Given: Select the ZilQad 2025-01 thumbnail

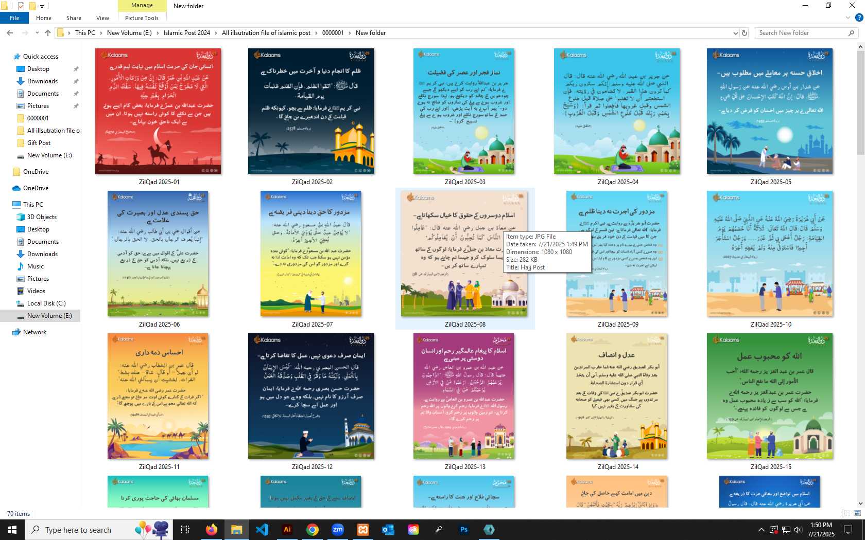Looking at the screenshot, I should point(158,111).
